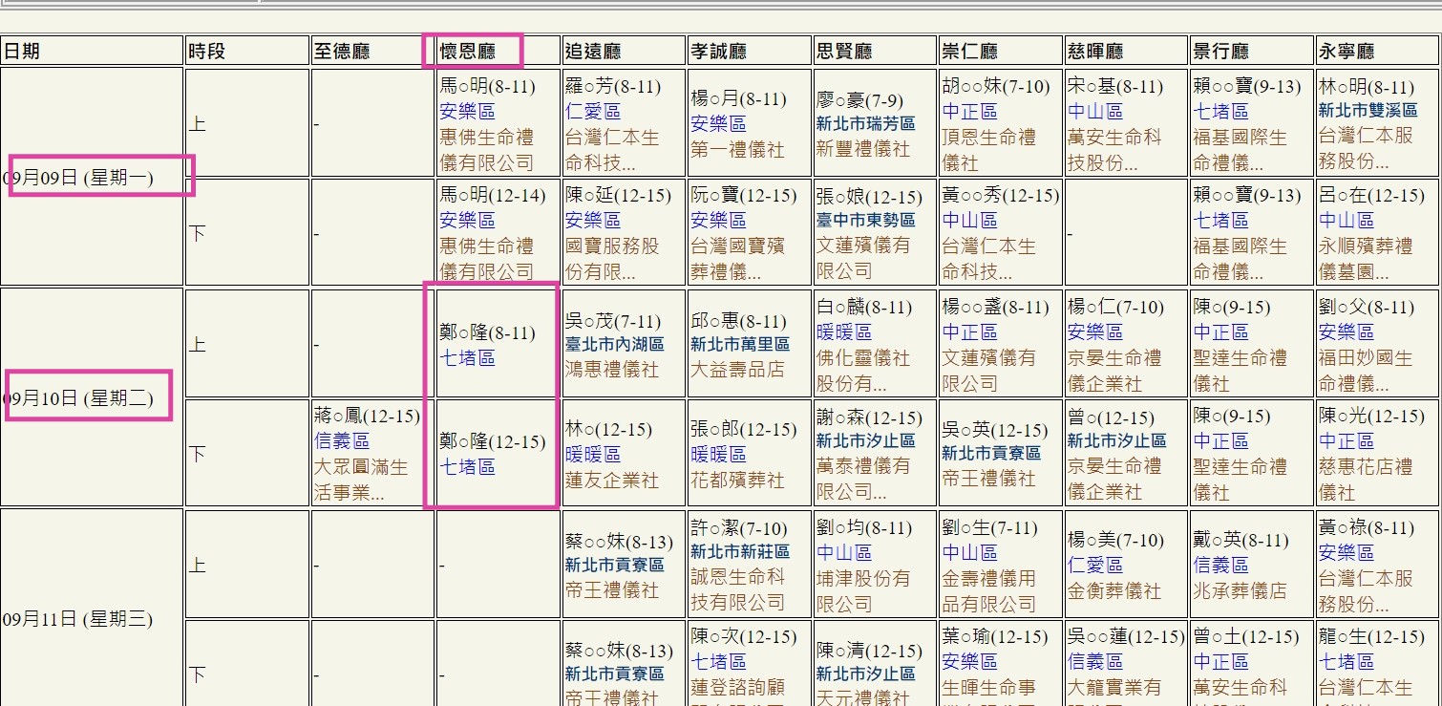Open 暖暖區 link under 白○麟(8-11)
Screen dimensions: 1442x706
click(x=843, y=332)
